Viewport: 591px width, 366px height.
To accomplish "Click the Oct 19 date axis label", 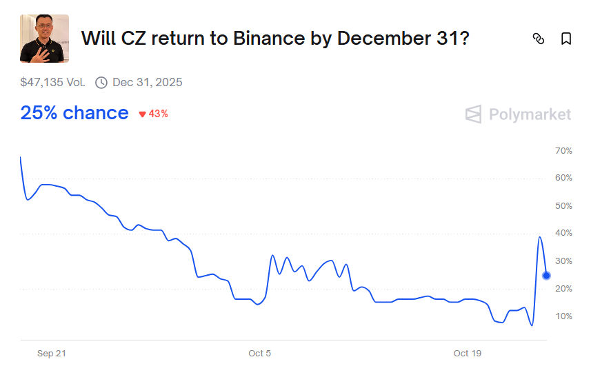I will [x=467, y=354].
